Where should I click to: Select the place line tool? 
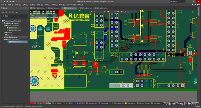pos(135,12)
